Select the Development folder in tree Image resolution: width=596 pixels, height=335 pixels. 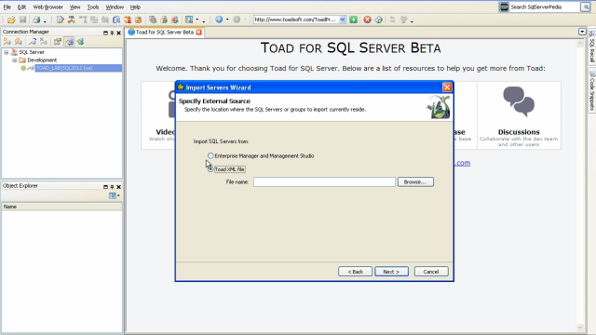coord(42,60)
